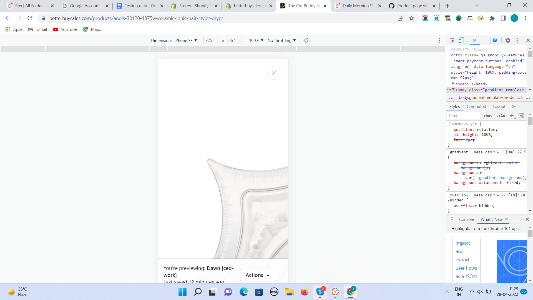Toggle the computed styles sidebar icon
This screenshot has width=533, height=300.
pos(521,116)
